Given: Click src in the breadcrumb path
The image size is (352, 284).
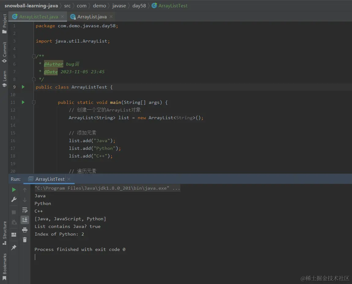Looking at the screenshot, I should point(67,6).
